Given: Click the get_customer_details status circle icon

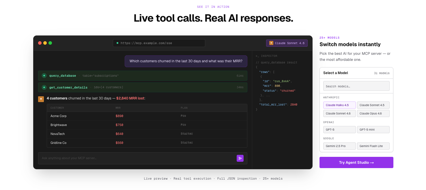Looking at the screenshot, I should 44,87.
